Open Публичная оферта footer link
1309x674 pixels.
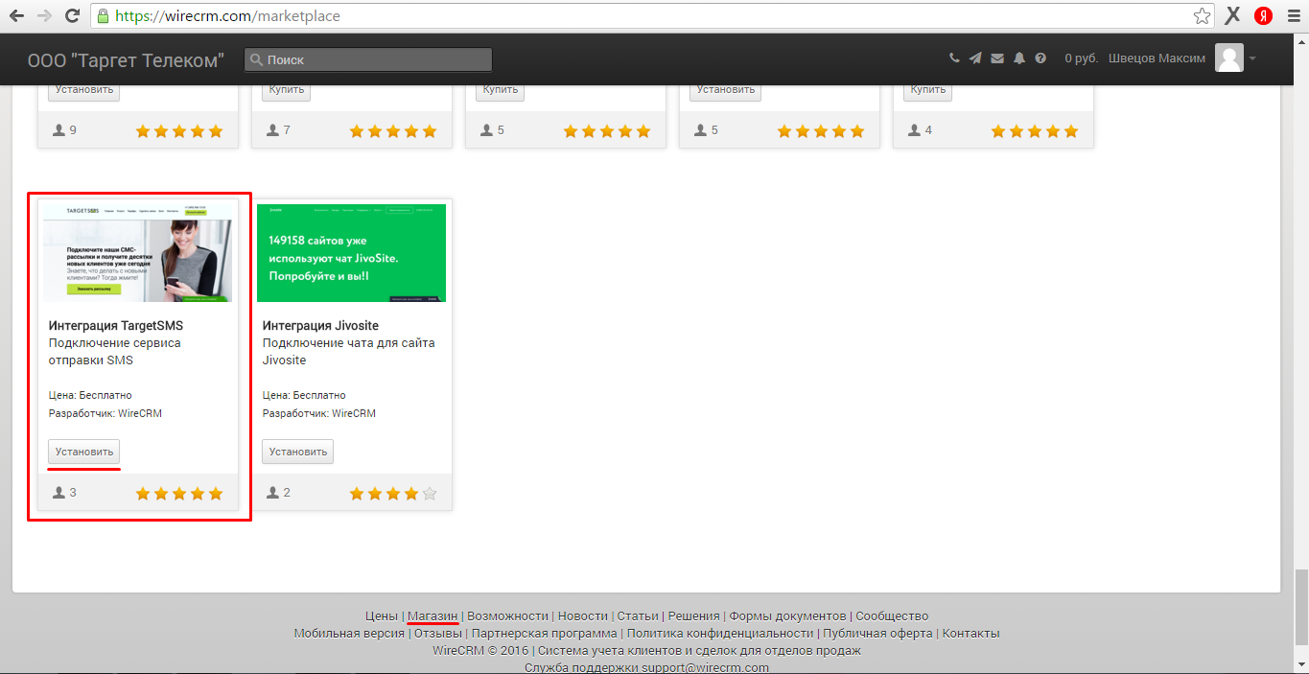[877, 634]
